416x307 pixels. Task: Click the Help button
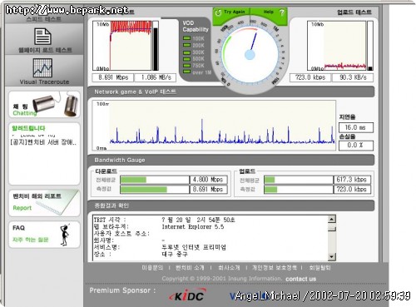point(269,12)
